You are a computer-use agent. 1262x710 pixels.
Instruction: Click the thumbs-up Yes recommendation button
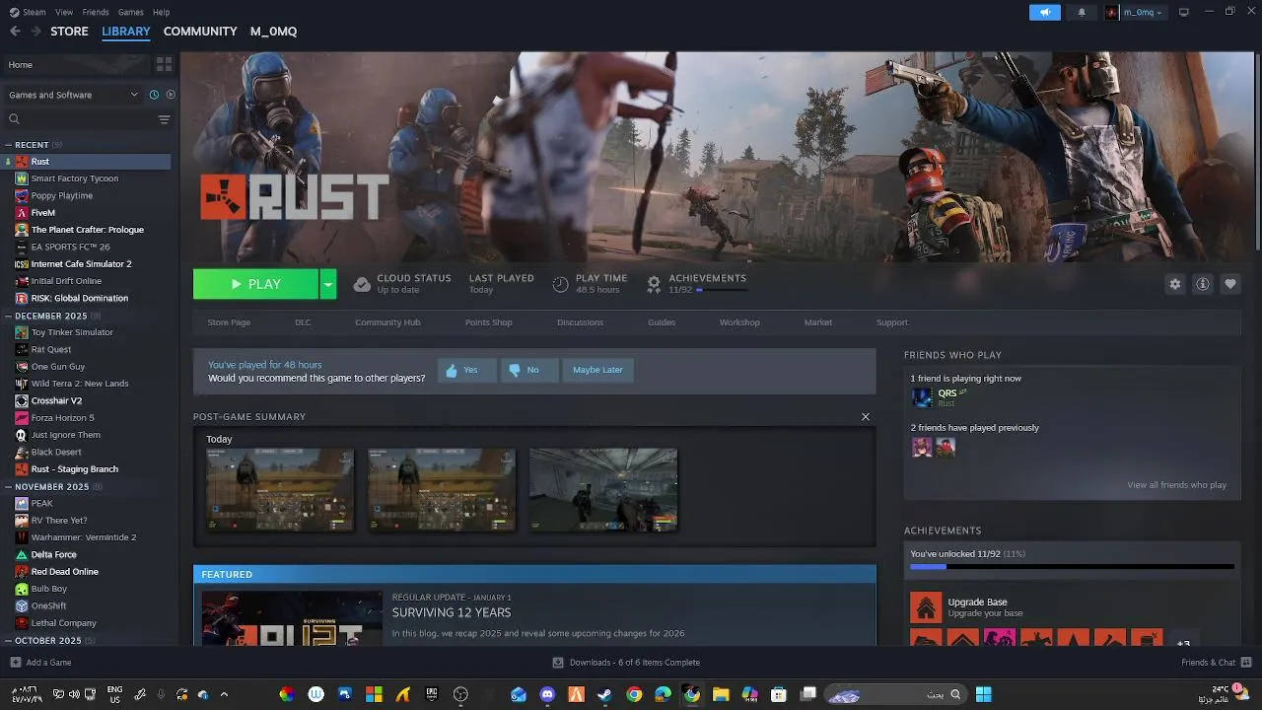[x=465, y=370]
